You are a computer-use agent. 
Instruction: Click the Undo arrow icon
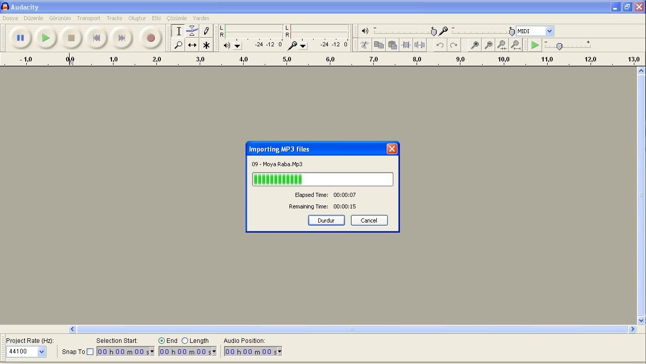click(x=440, y=45)
